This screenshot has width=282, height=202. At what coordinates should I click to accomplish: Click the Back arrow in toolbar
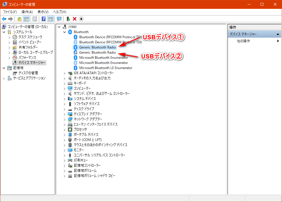[4, 19]
